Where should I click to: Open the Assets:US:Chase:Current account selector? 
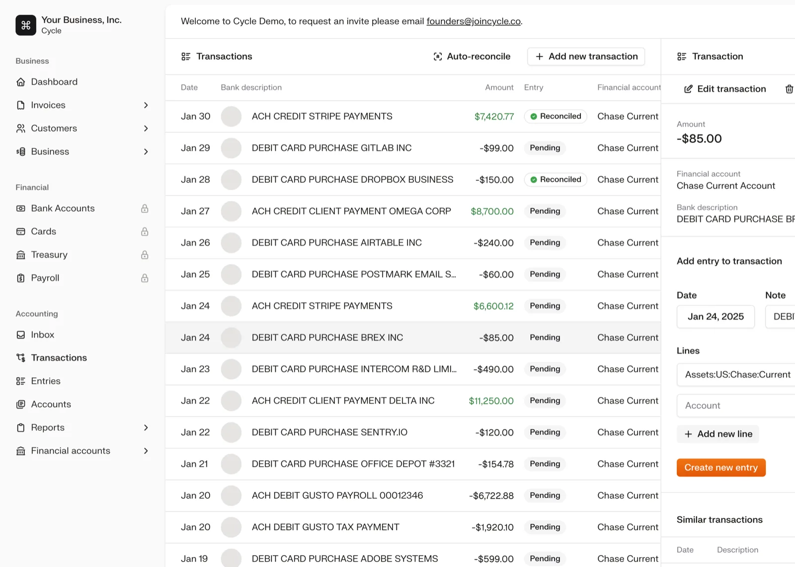coord(736,375)
